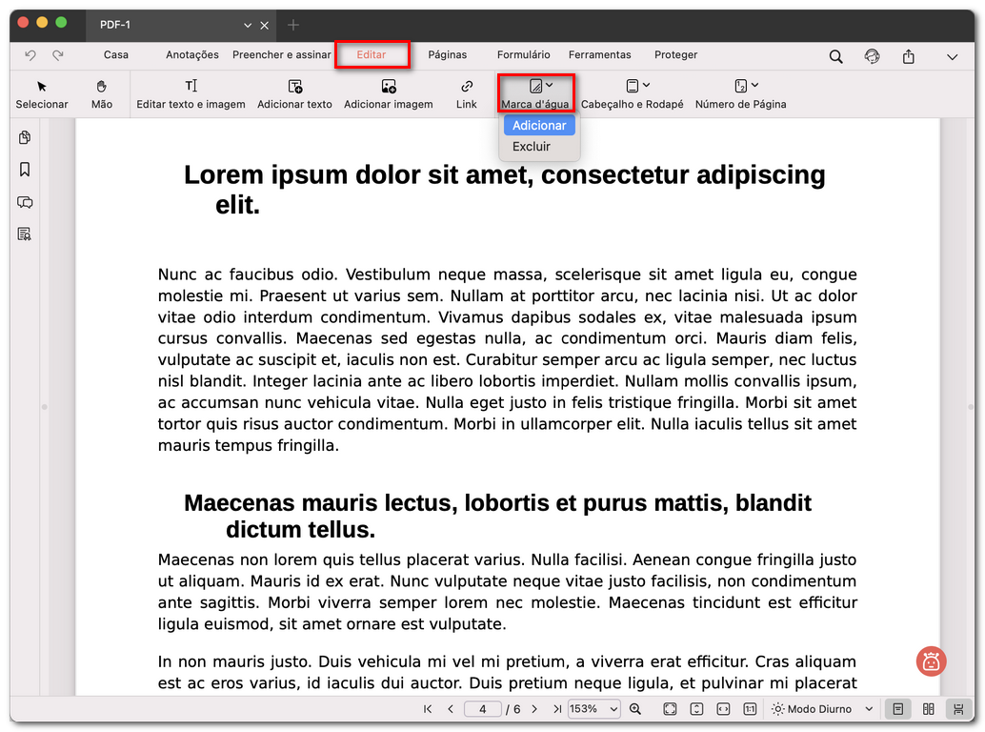The width and height of the screenshot is (985, 732).
Task: Select the Link tool in the toolbar
Action: coord(466,92)
